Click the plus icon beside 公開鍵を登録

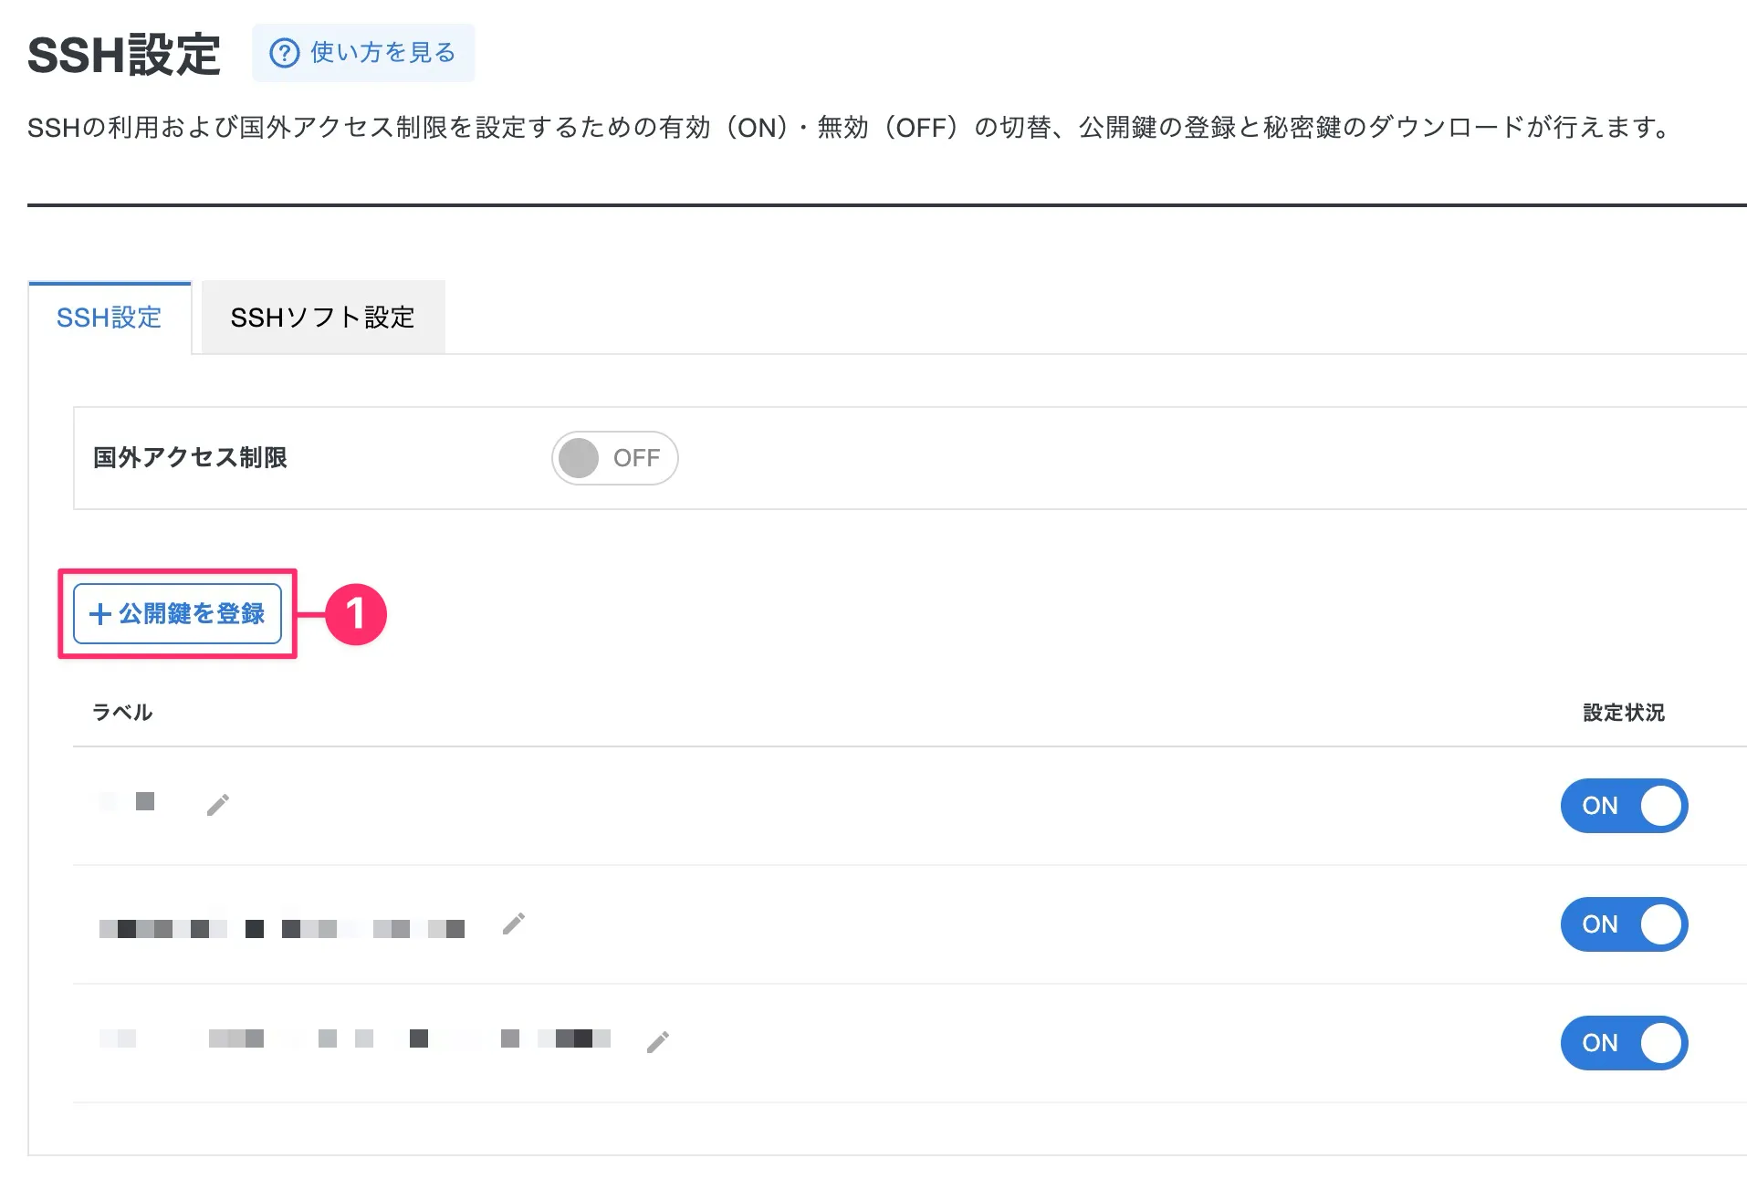(99, 614)
